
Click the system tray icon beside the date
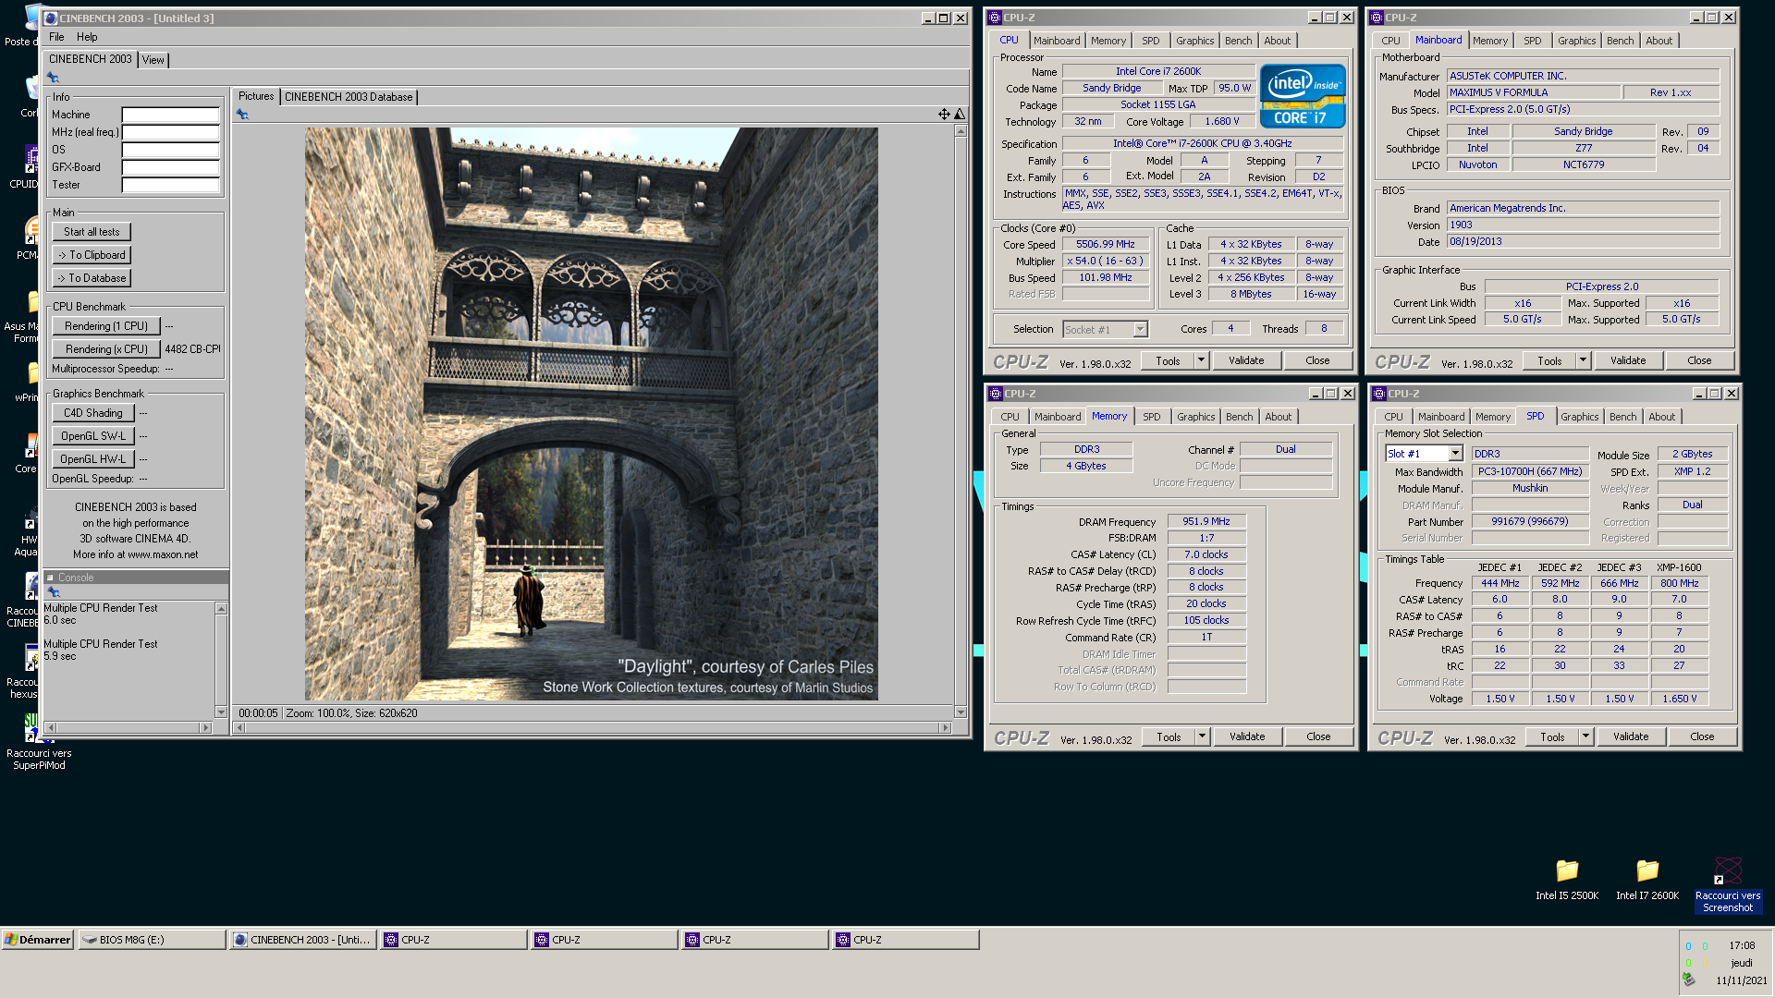click(1689, 980)
